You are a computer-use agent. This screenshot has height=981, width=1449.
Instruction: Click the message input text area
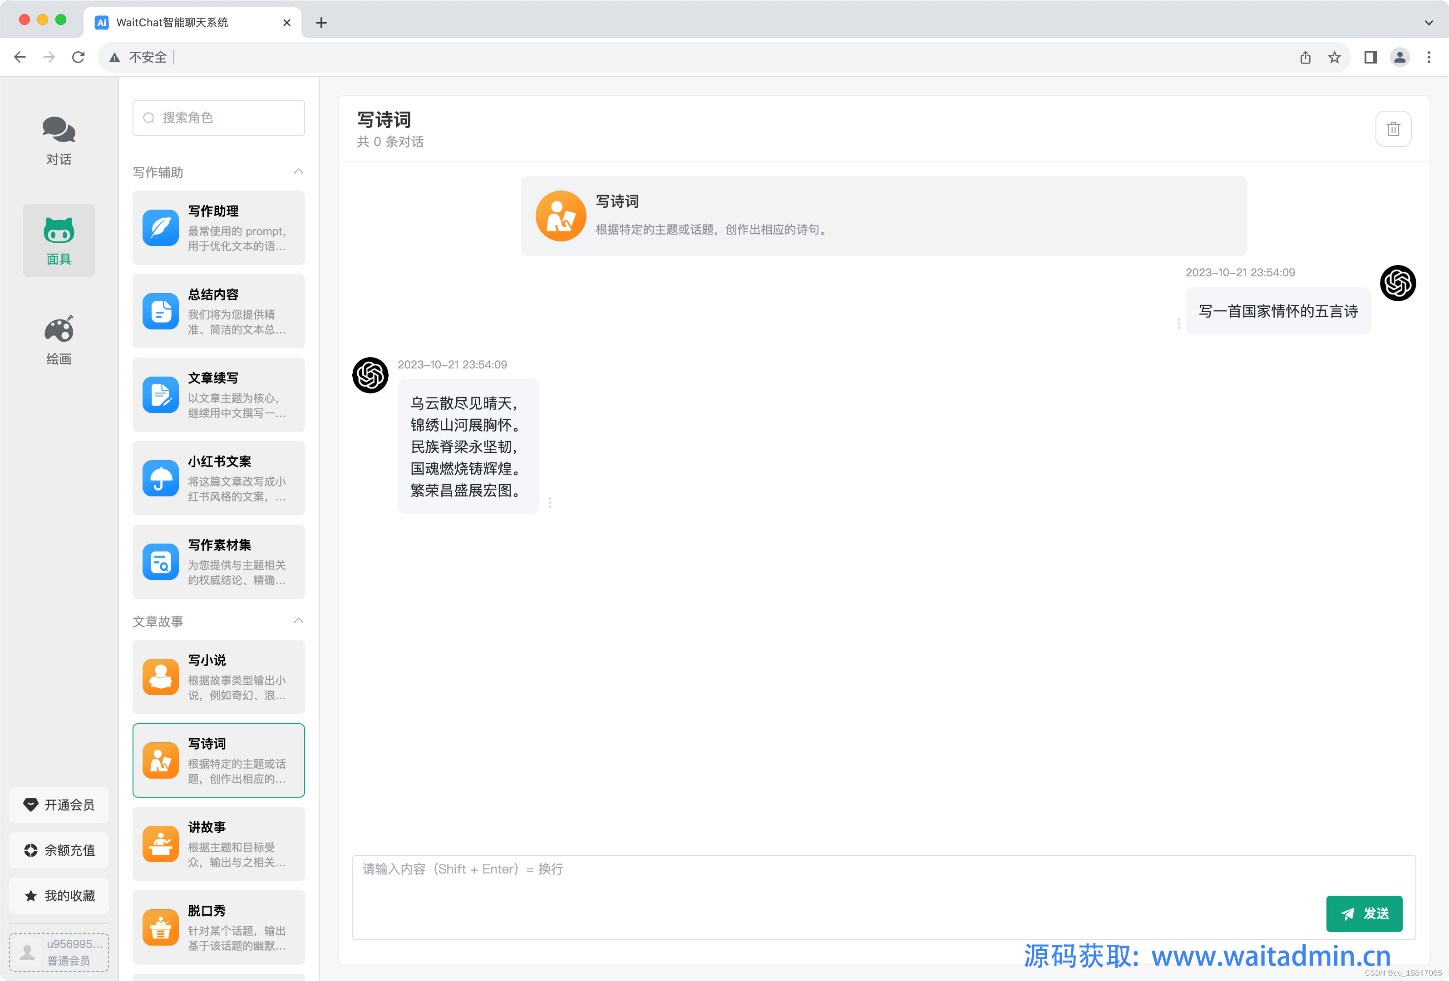[883, 897]
